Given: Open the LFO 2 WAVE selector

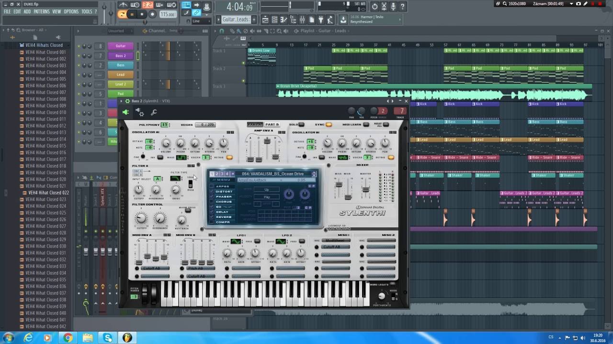Looking at the screenshot, I should pos(281,241).
